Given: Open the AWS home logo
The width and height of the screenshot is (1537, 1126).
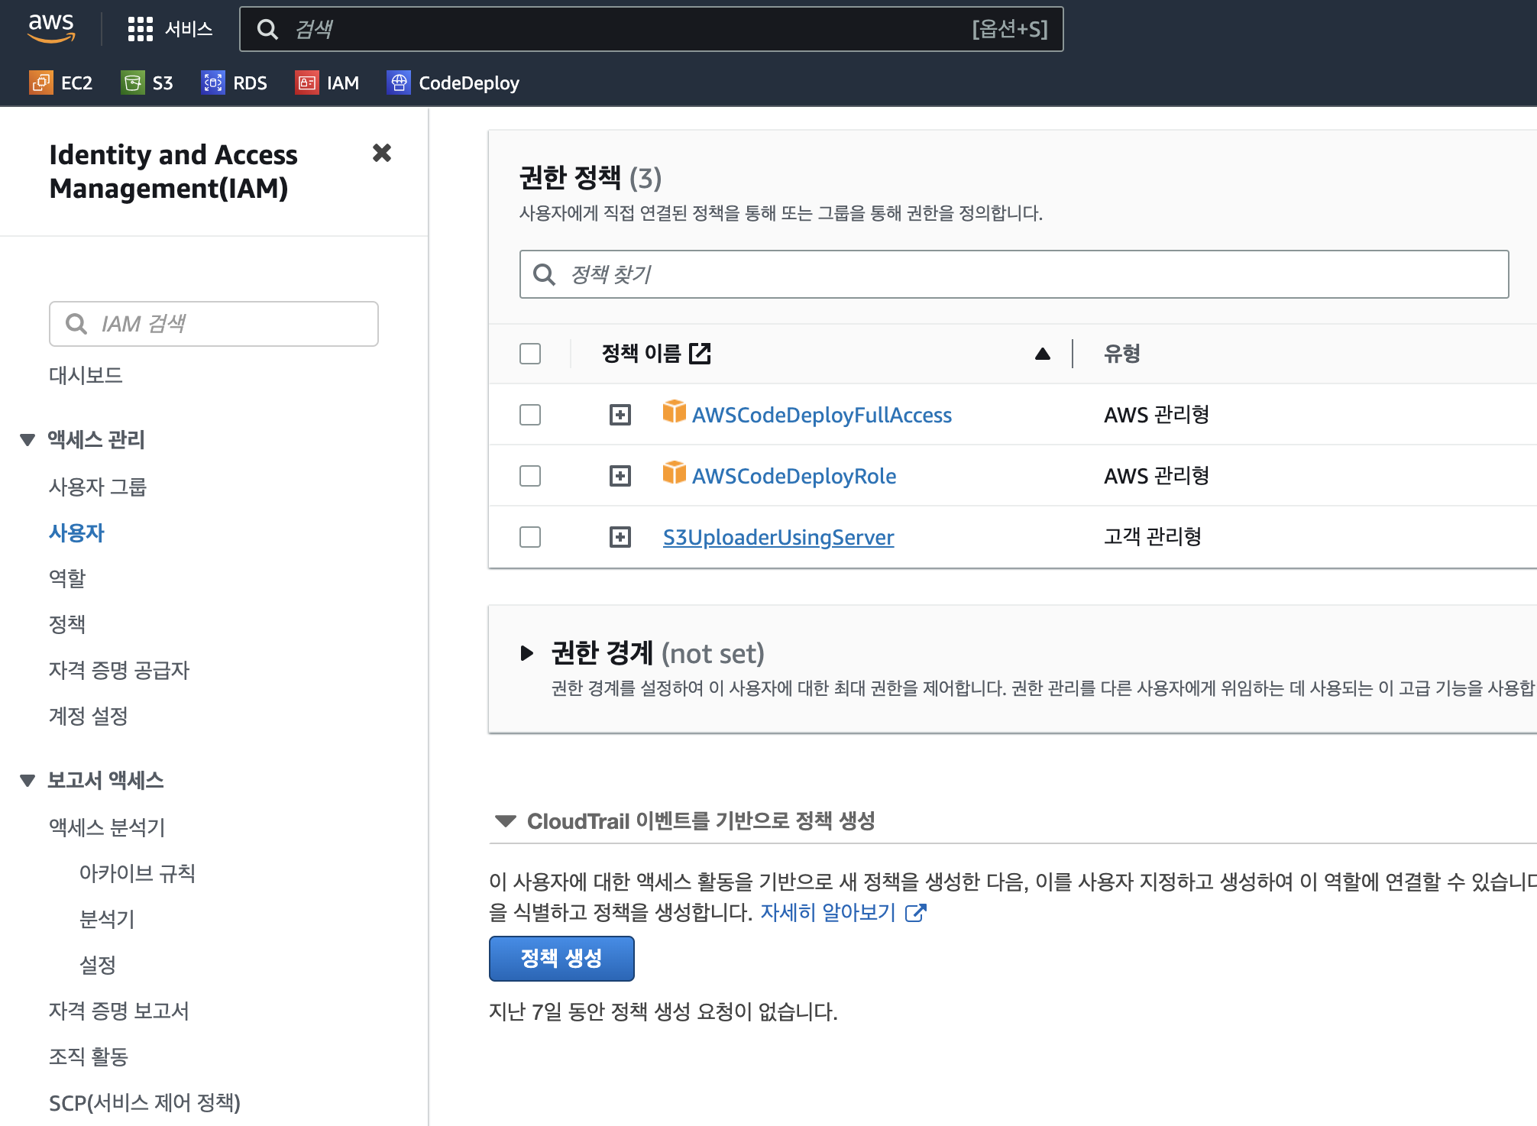Looking at the screenshot, I should 51,28.
